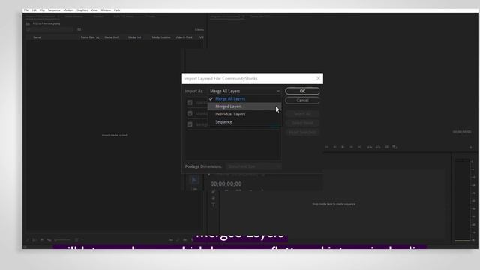Click the Media Duration column header
The width and height of the screenshot is (480, 270).
(161, 37)
